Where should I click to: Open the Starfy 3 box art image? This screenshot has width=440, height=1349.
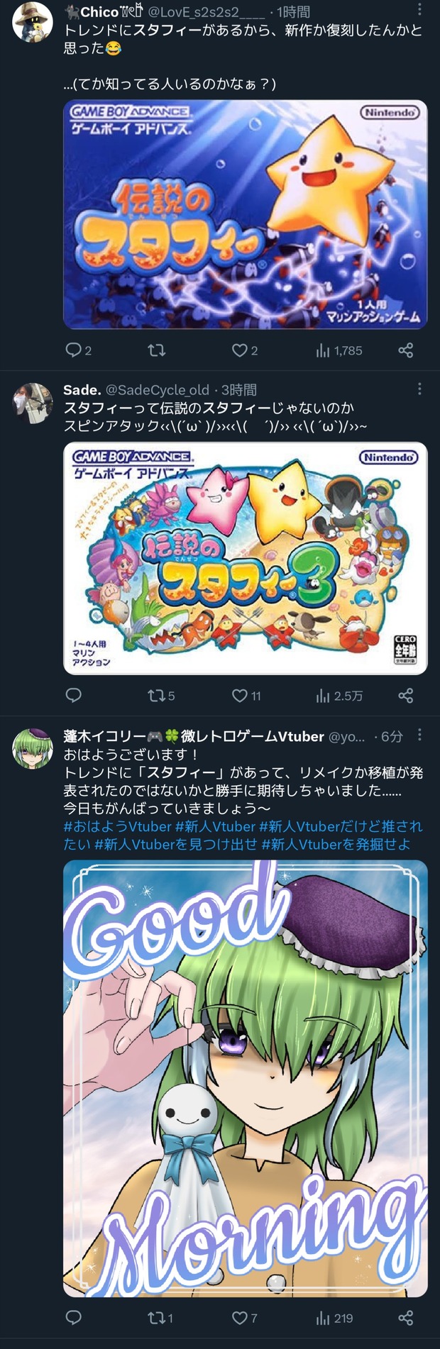[x=246, y=558]
